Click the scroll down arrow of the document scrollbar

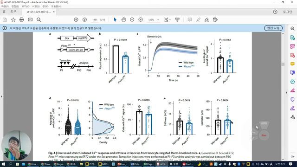point(283,160)
